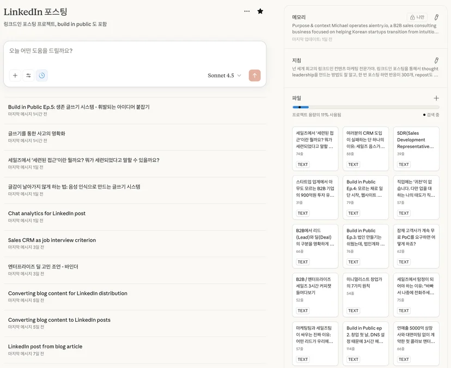This screenshot has height=368, width=451.
Task: Open the tools settings sliders icon
Action: pos(28,76)
